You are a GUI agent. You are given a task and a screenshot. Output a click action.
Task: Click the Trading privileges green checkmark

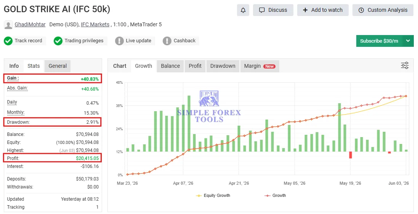click(58, 41)
